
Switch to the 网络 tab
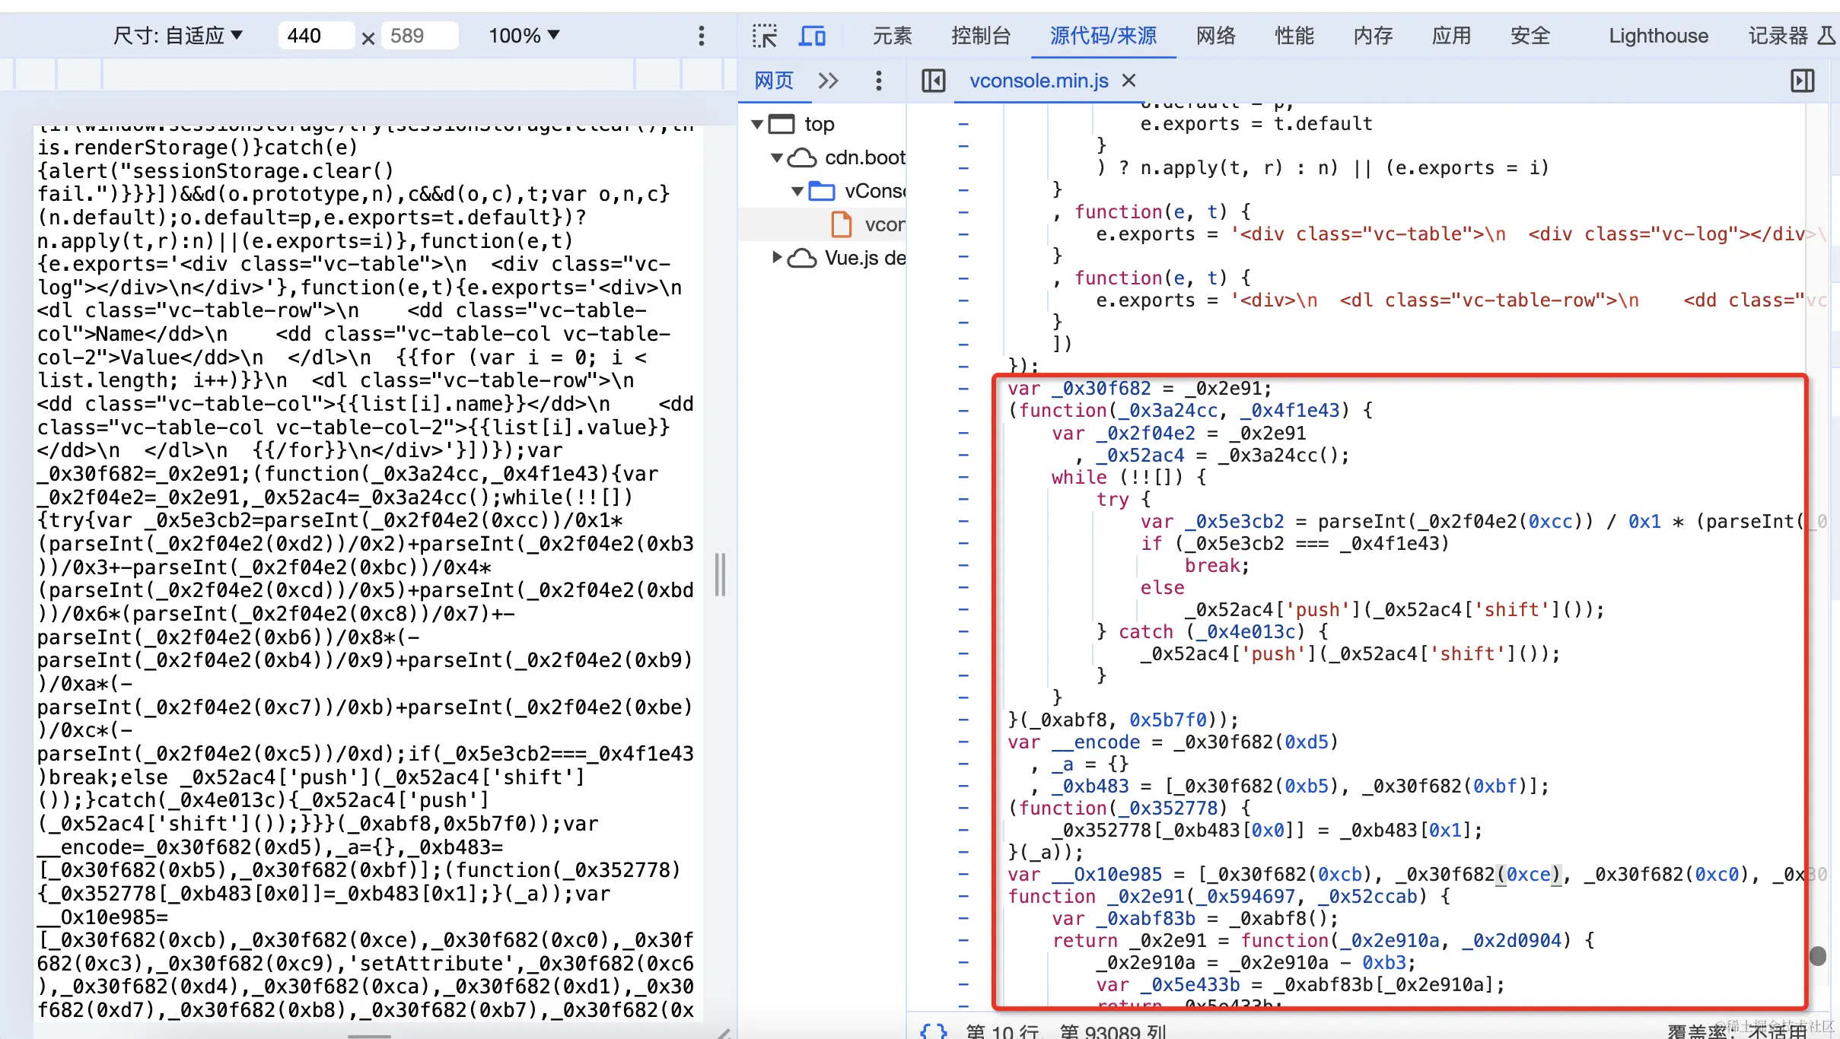(1215, 36)
